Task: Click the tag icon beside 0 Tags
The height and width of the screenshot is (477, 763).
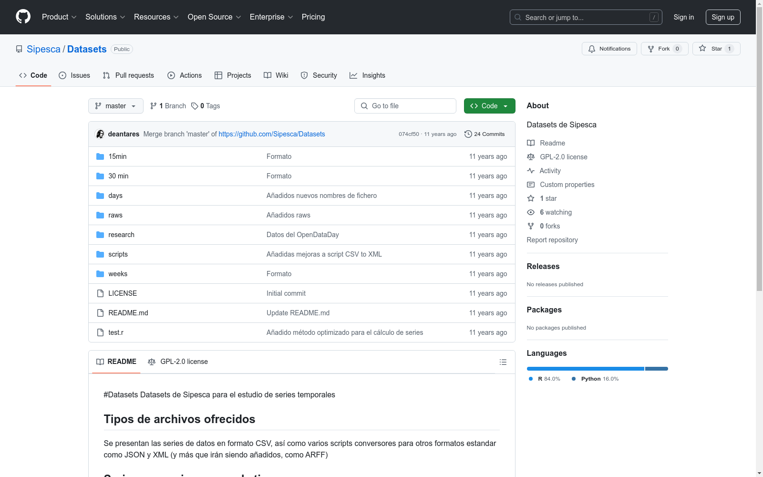Action: [x=195, y=106]
